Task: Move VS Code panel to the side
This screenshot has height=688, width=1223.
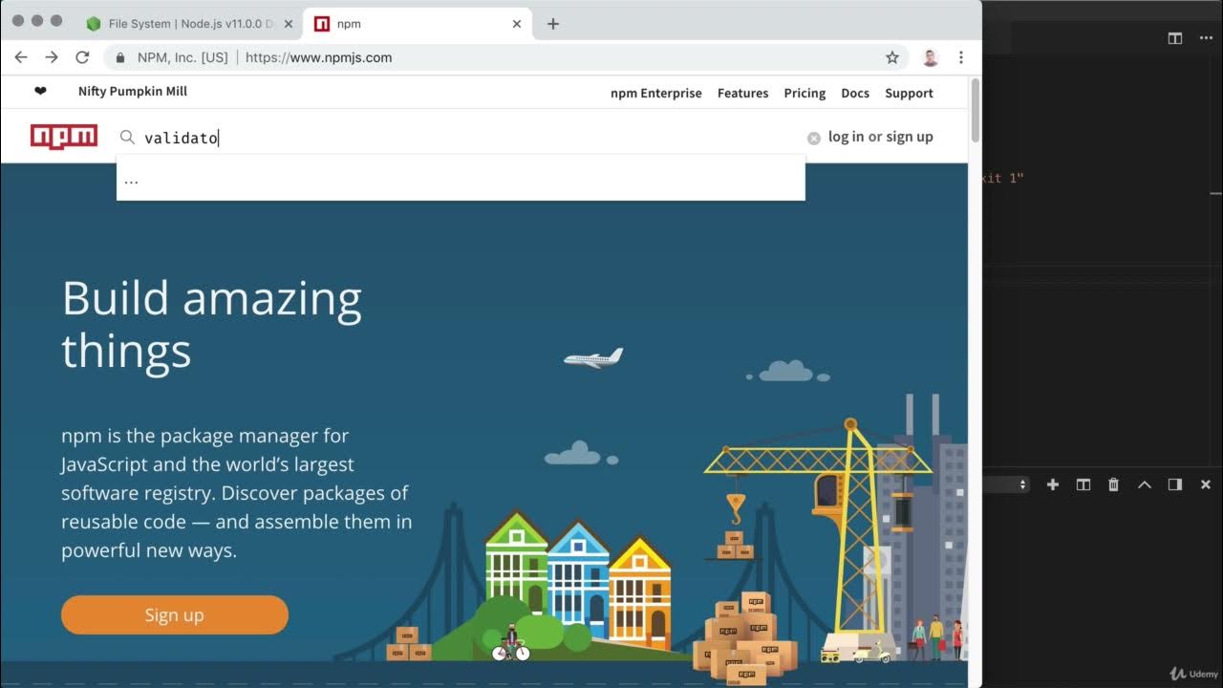Action: pos(1175,484)
